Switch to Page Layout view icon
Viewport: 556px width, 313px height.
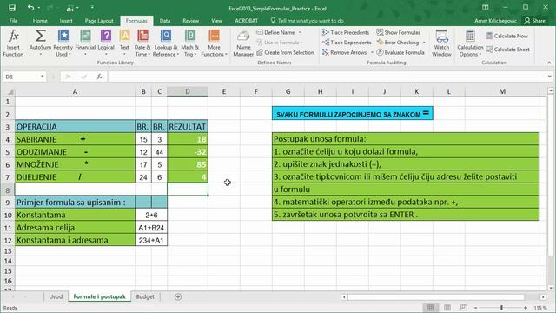(447, 308)
